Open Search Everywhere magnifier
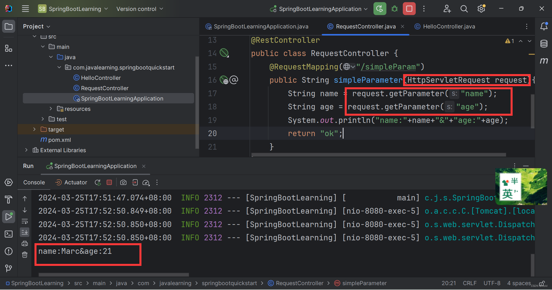Screen dimensions: 552x290 (x=464, y=9)
